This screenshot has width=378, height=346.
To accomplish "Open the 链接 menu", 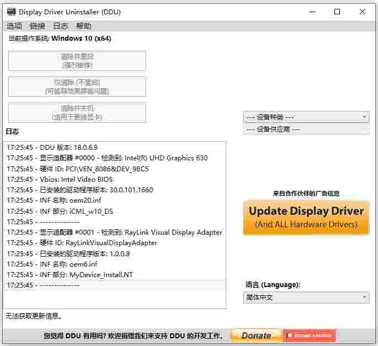I will click(37, 26).
